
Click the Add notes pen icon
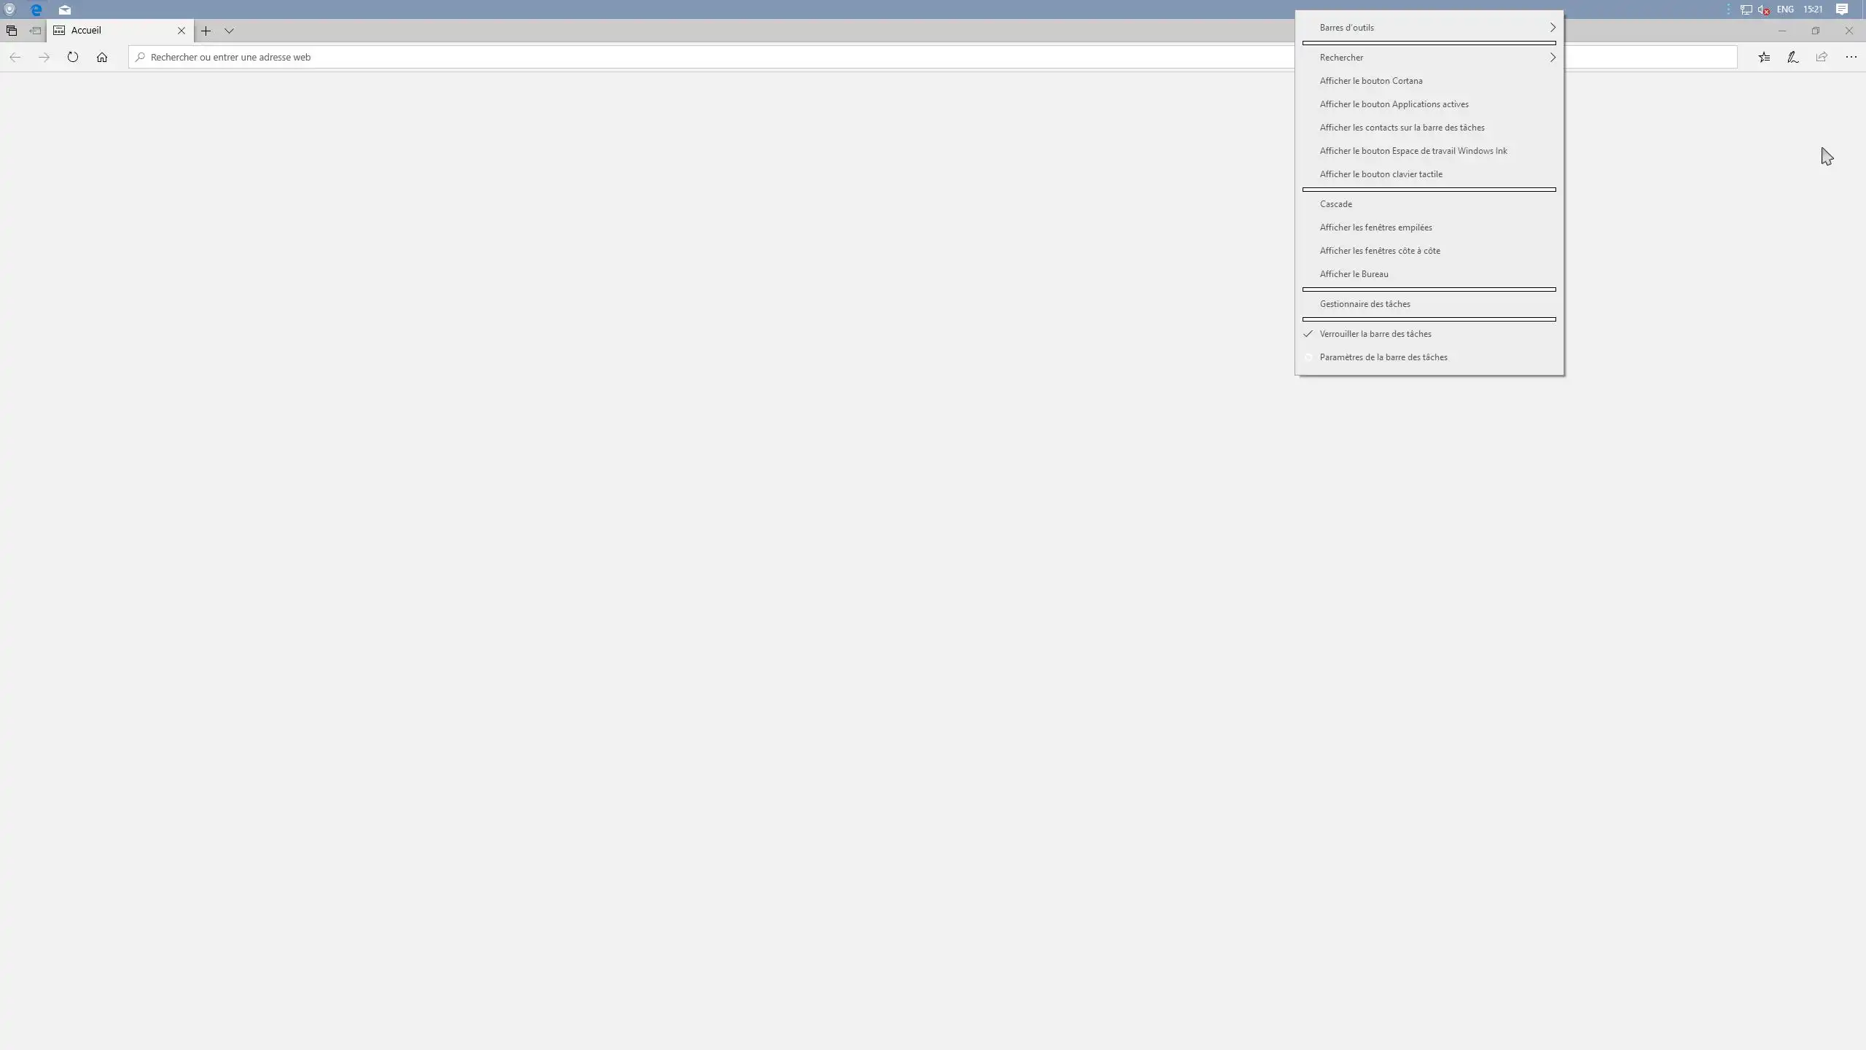(1792, 57)
